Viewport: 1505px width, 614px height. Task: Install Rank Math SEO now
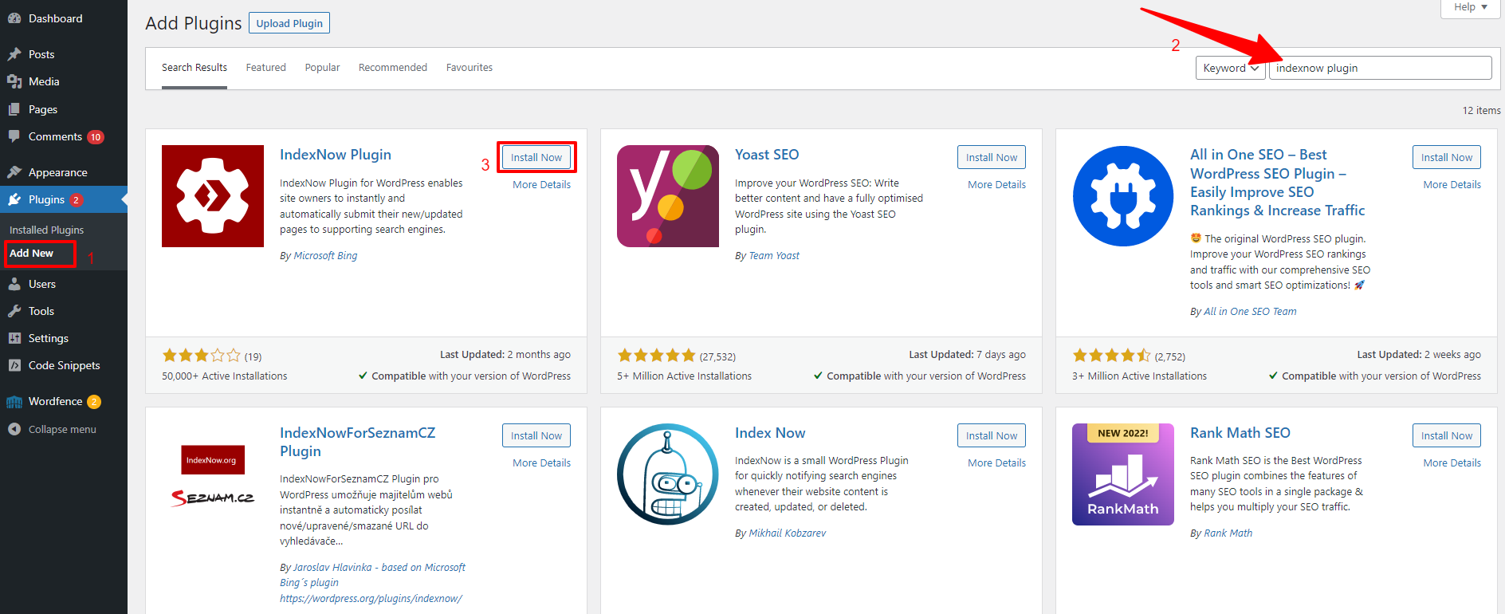coord(1447,435)
